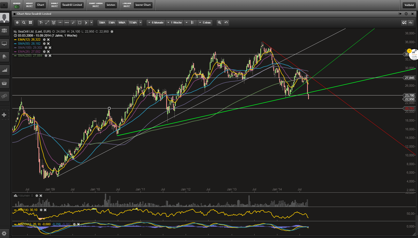Open the grid layout icon
The image size is (418, 238).
[x=30, y=23]
